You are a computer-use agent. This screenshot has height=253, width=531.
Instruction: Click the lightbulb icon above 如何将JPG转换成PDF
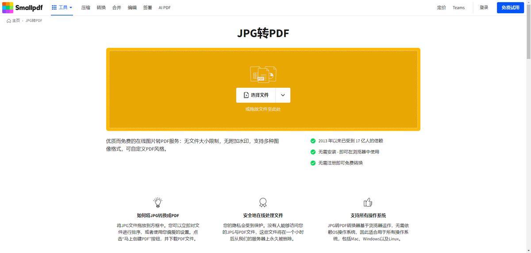pos(158,202)
